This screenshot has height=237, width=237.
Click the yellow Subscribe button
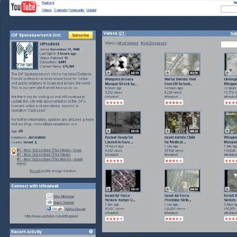click(80, 35)
